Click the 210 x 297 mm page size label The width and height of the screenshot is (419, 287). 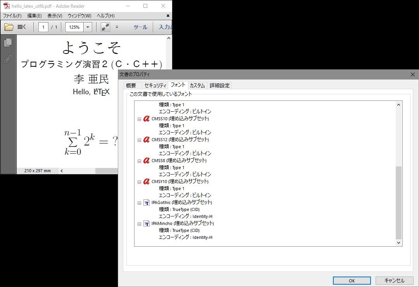point(38,171)
